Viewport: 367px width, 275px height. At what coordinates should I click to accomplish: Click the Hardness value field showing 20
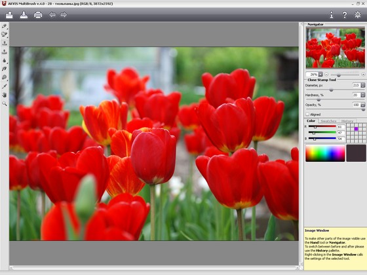(x=356, y=95)
